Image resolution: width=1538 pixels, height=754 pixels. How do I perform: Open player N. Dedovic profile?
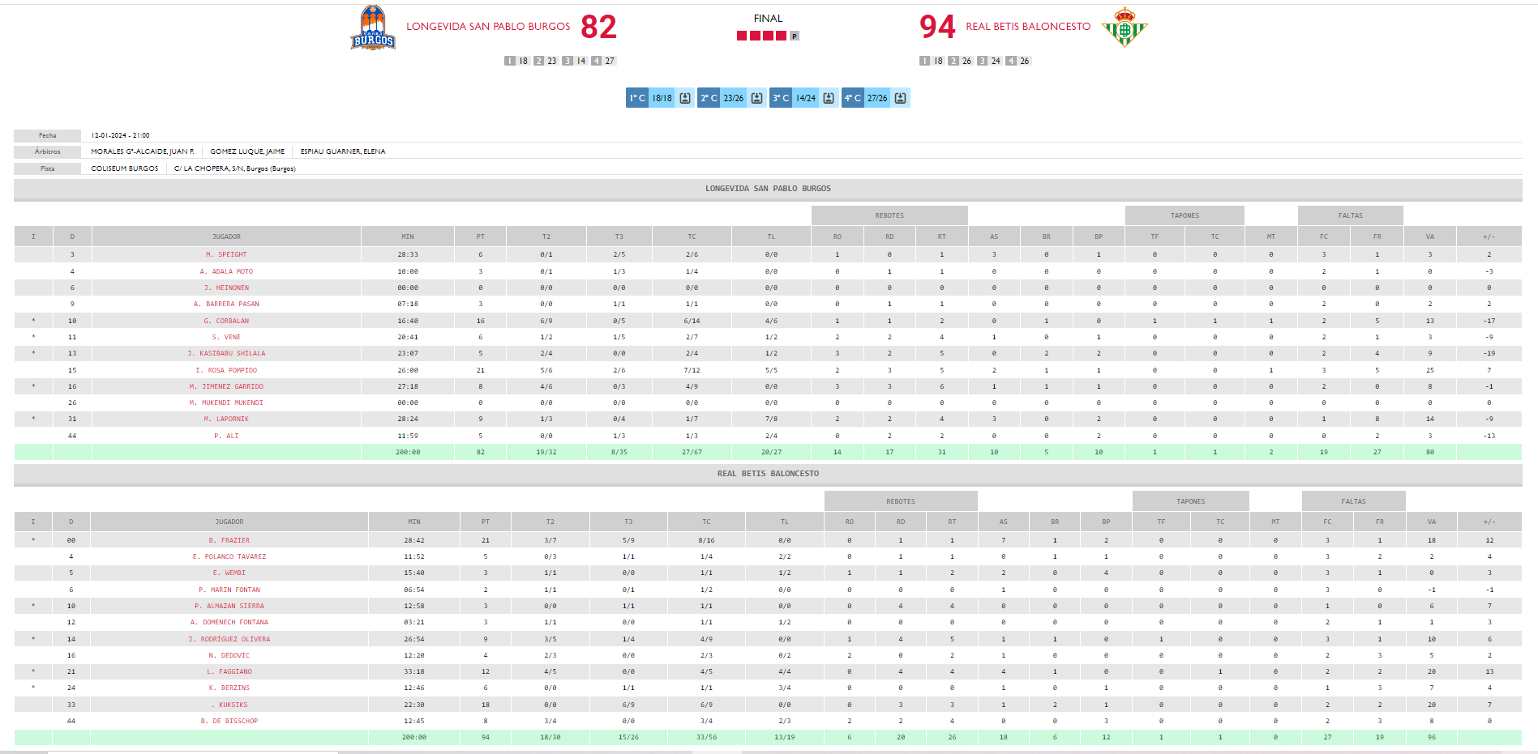coord(229,655)
